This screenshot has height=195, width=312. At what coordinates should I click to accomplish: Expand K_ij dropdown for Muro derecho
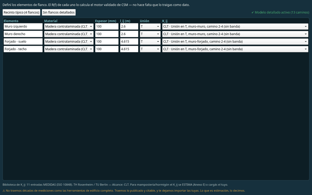tap(235, 34)
